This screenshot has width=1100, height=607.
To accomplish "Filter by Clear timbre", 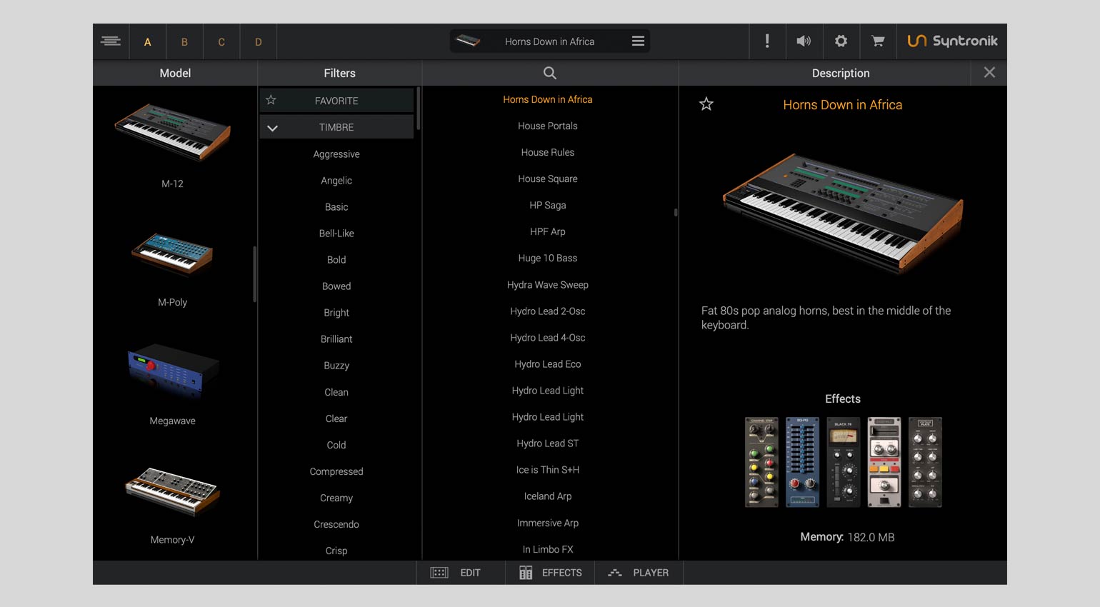I will pos(336,418).
